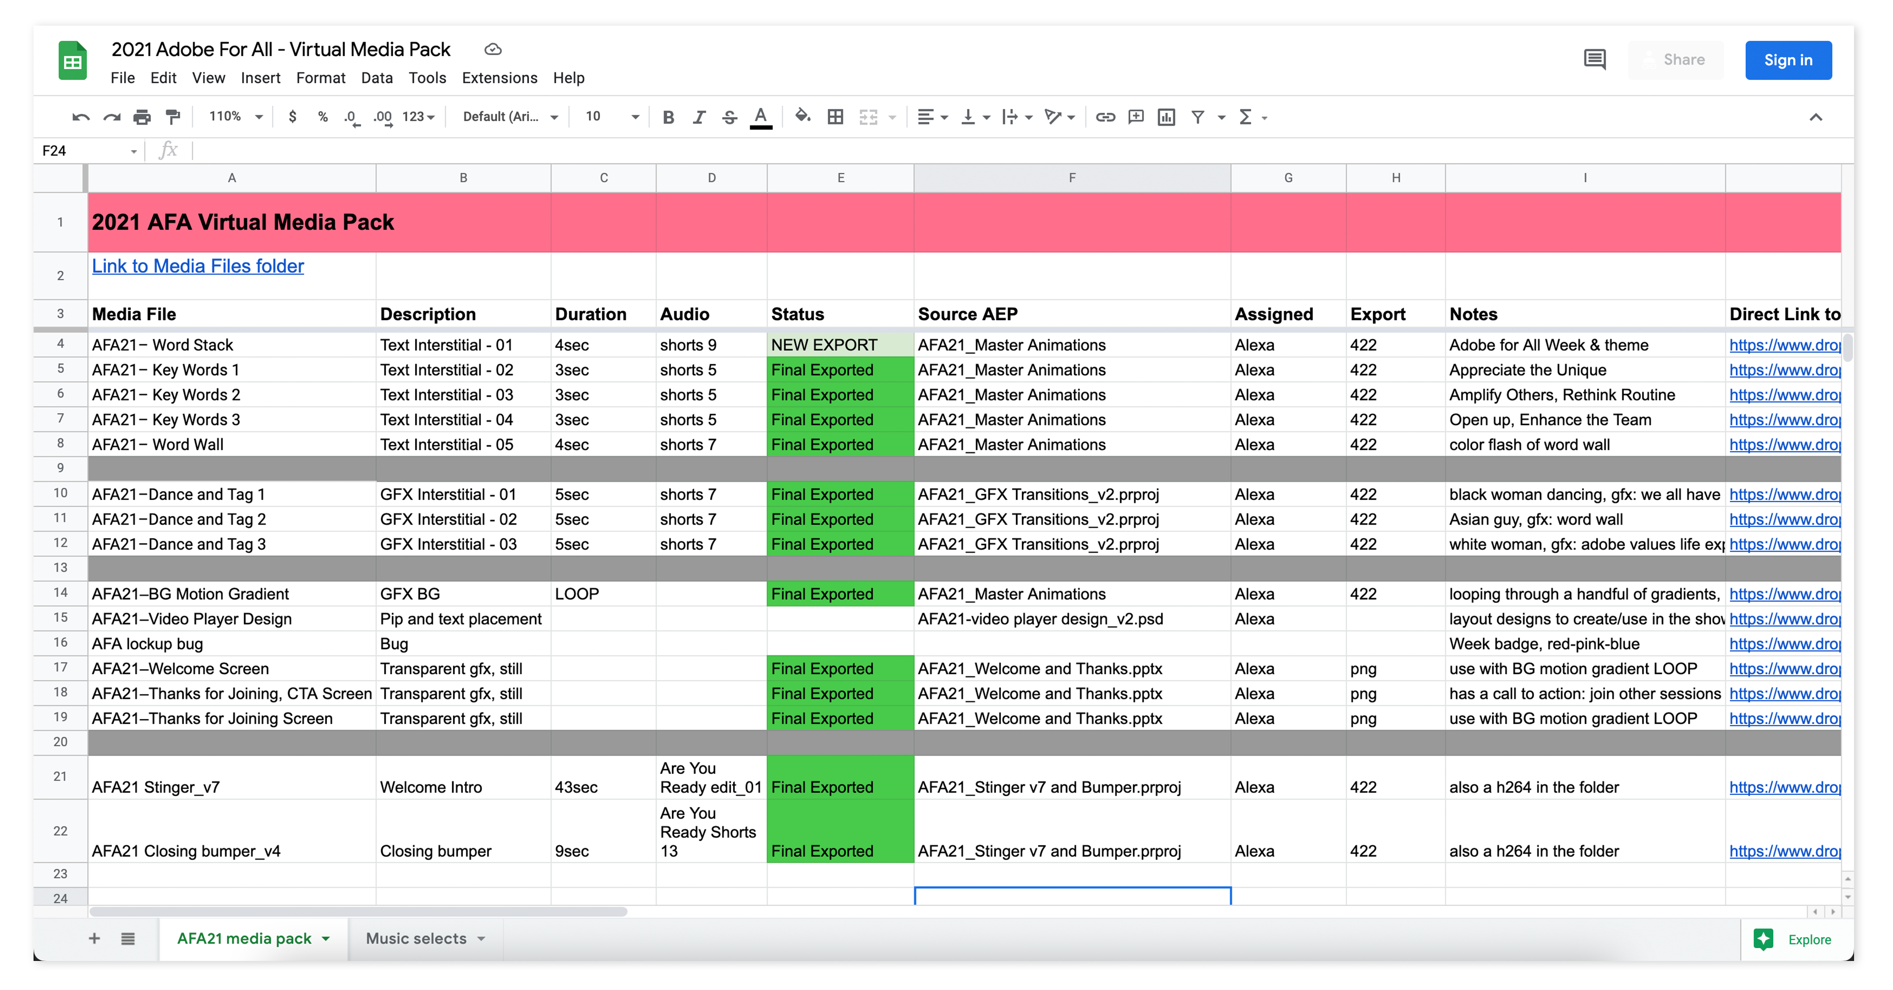Open the File menu
Viewport: 1893px width, 990px height.
[x=123, y=78]
